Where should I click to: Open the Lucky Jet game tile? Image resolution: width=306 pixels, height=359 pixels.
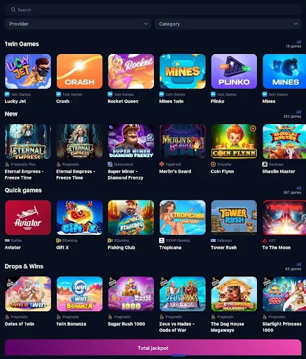[28, 72]
